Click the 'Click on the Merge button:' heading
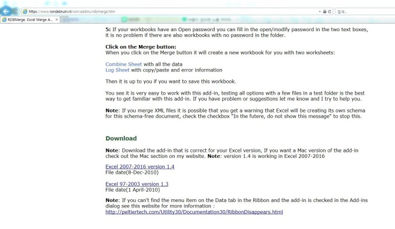 click(141, 47)
